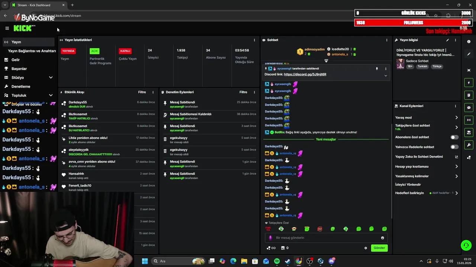Collapse the pinned message with the chevron

[386, 76]
